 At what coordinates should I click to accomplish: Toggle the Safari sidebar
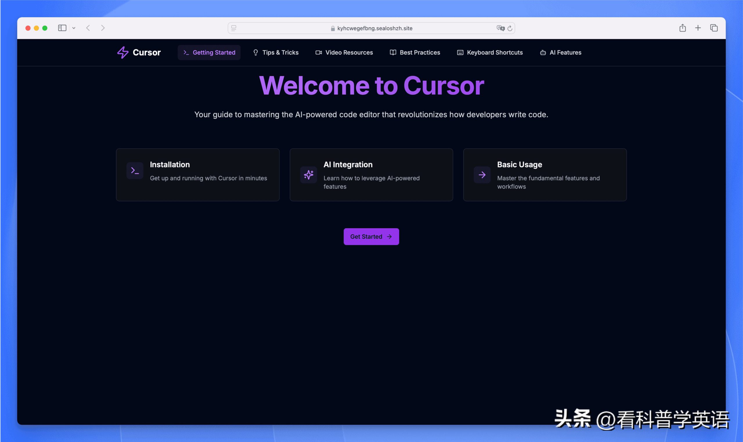point(62,28)
